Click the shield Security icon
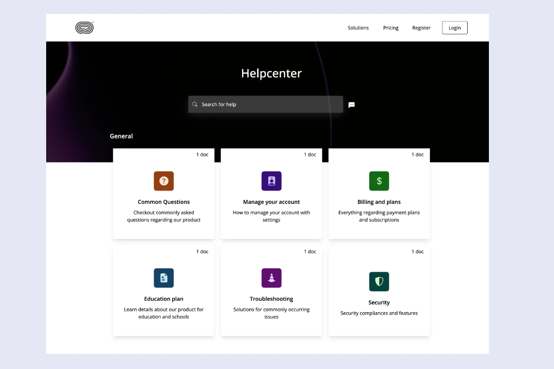Viewport: 554px width, 369px height. click(x=379, y=281)
